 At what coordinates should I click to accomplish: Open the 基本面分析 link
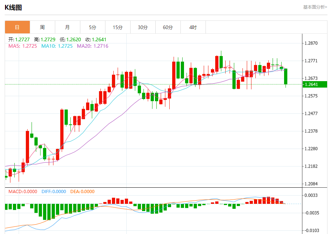tap(315, 7)
